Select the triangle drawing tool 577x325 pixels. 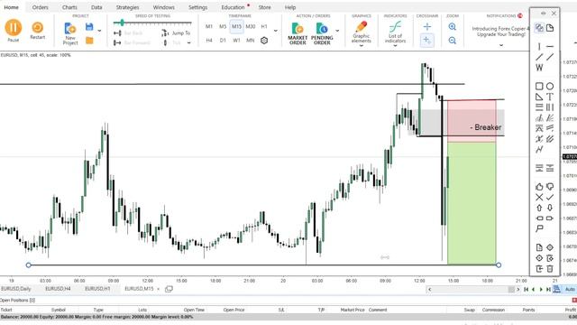pos(539,97)
